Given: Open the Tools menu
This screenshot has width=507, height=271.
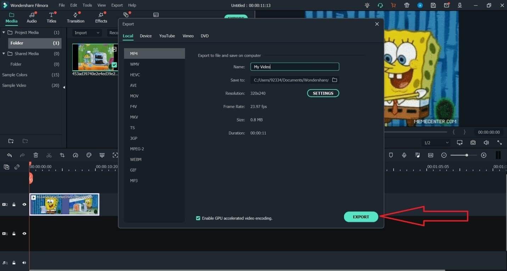Looking at the screenshot, I should tap(87, 5).
